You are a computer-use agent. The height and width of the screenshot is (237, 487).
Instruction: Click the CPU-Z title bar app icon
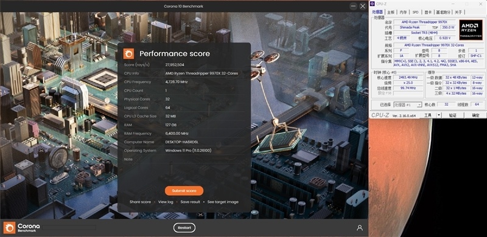click(373, 4)
